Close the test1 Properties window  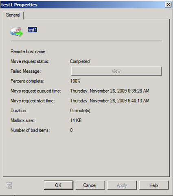pos(168,4)
